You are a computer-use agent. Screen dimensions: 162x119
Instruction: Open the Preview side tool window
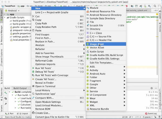click(160, 27)
